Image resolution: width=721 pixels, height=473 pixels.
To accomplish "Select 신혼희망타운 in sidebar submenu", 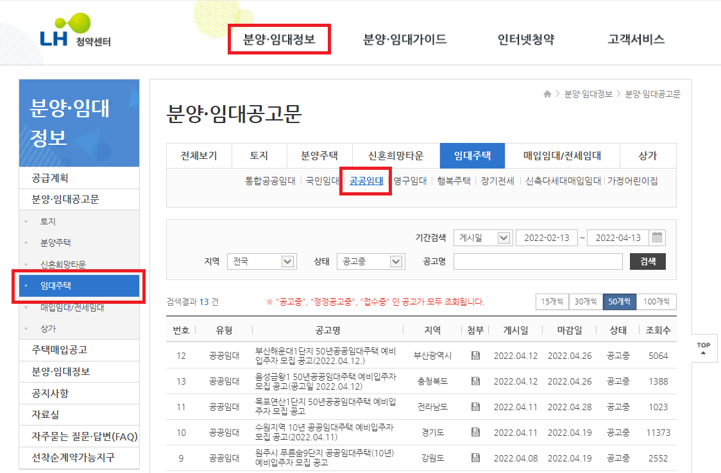I will click(63, 264).
